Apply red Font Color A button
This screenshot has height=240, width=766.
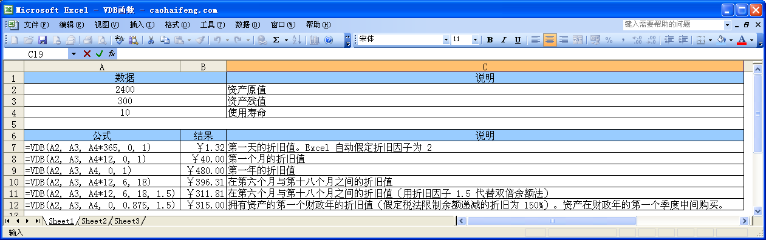tap(742, 40)
